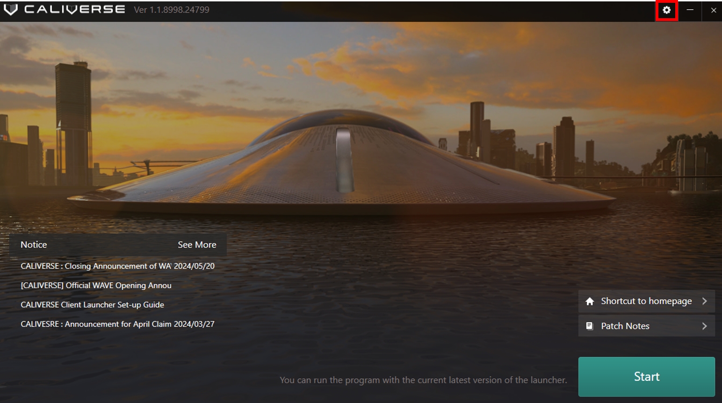Click the document icon beside Patch Notes
This screenshot has width=722, height=403.
point(590,326)
